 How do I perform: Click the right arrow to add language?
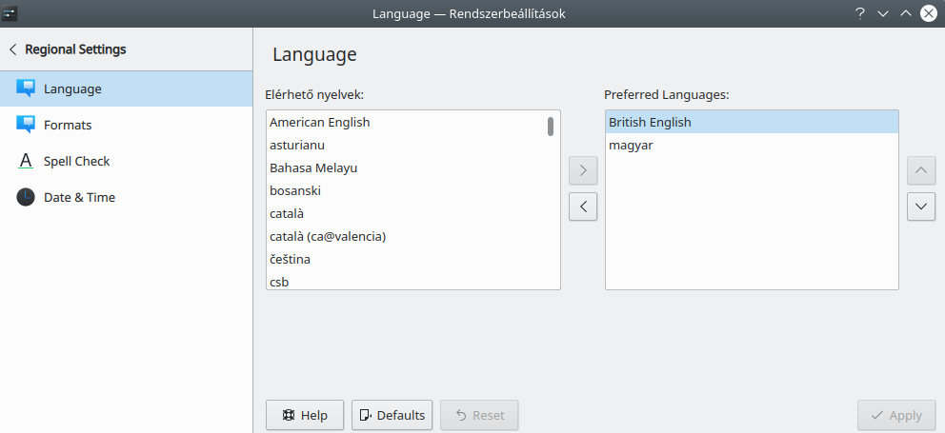coord(582,171)
